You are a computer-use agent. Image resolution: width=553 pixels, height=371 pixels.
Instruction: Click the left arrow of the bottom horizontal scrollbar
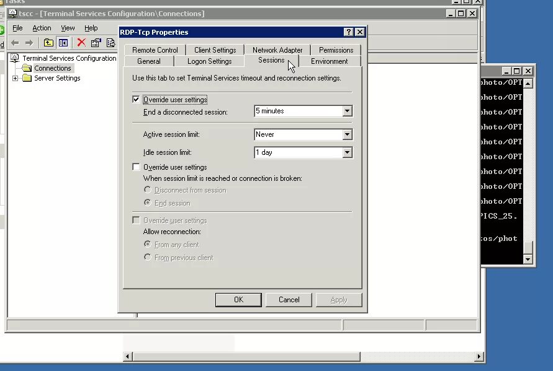click(x=128, y=356)
